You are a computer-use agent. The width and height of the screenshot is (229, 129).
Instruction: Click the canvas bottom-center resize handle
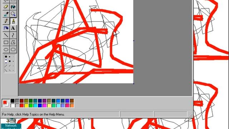pos(76,83)
